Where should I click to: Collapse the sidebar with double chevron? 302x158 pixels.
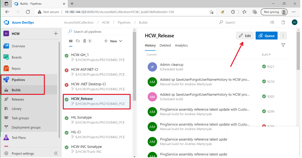56,153
